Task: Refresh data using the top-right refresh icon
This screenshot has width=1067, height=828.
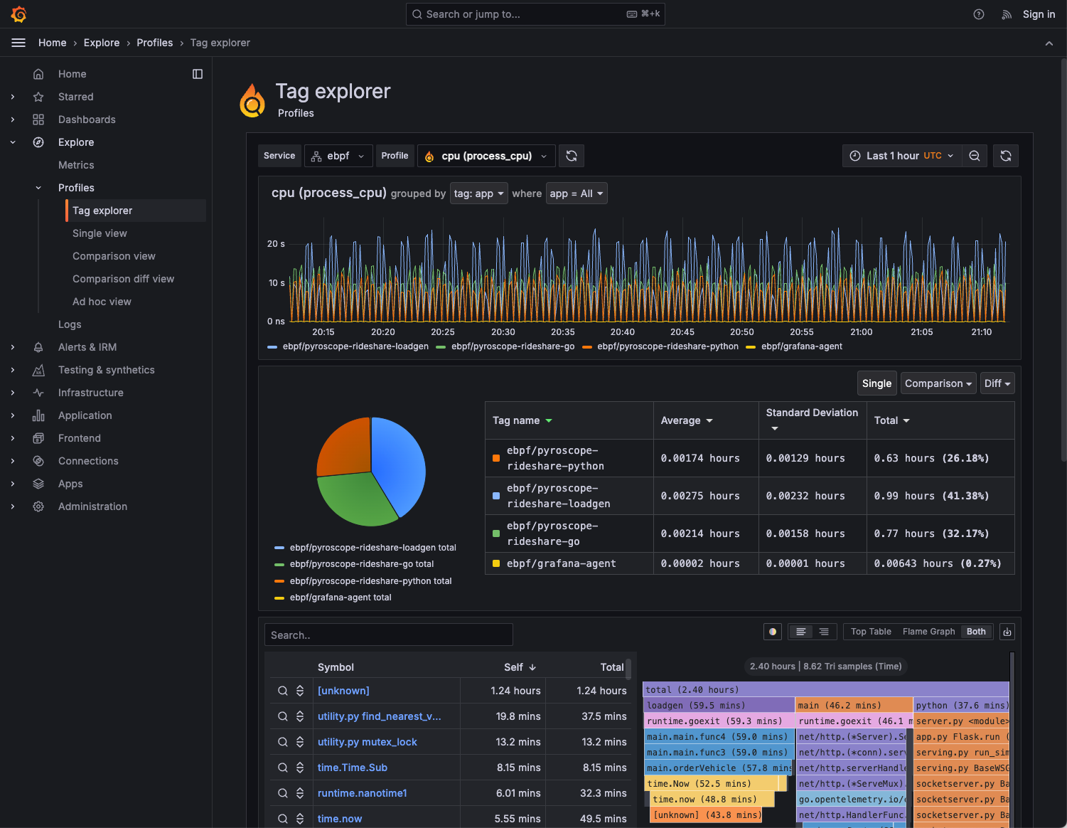Action: [x=1006, y=156]
